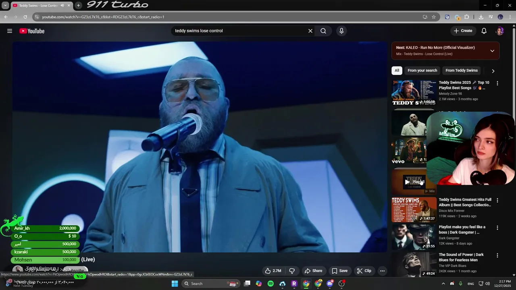Run the search with the magnifier button
Image resolution: width=516 pixels, height=290 pixels.
click(323, 31)
